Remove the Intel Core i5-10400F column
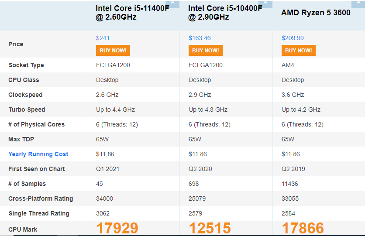The height and width of the screenshot is (236, 365). (265, 3)
